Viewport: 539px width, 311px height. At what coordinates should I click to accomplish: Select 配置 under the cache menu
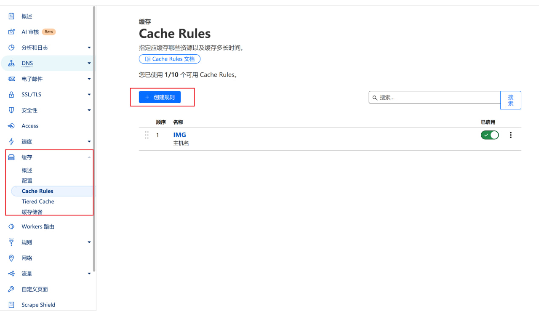point(27,181)
